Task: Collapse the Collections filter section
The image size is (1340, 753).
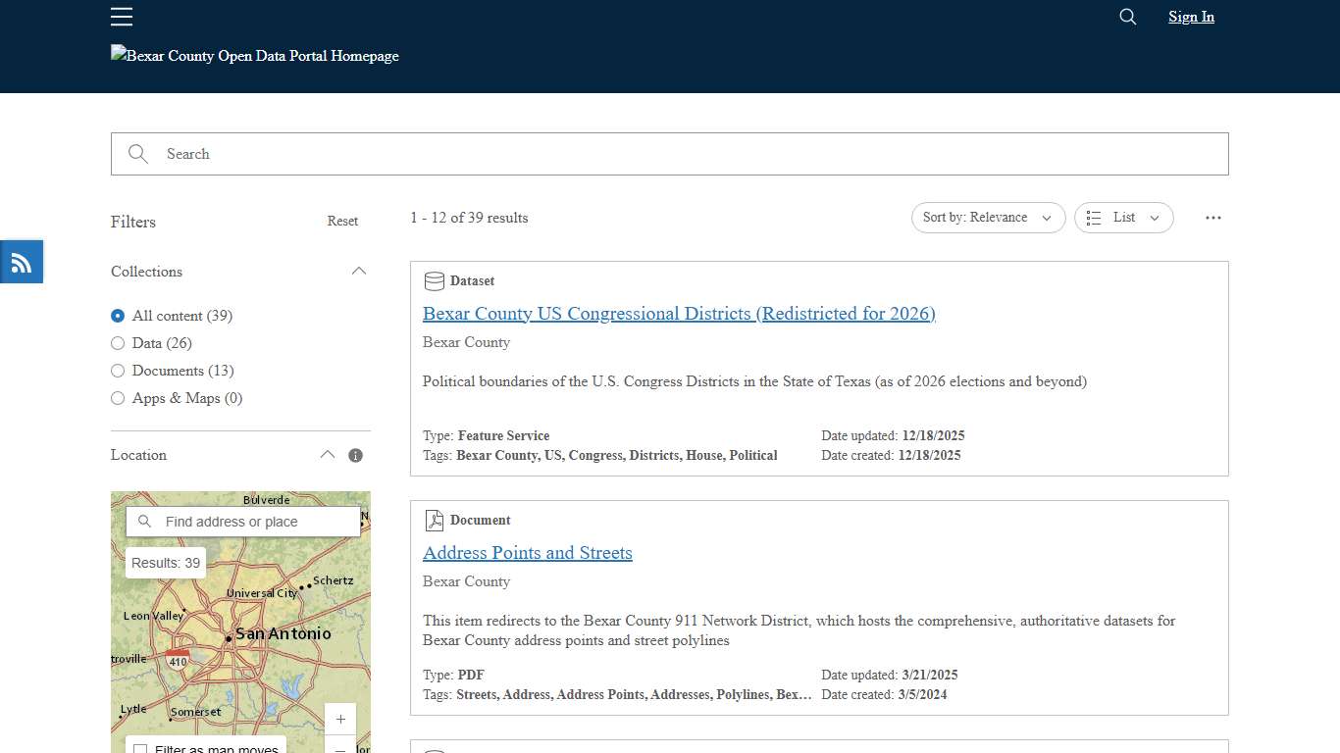Action: 359,271
